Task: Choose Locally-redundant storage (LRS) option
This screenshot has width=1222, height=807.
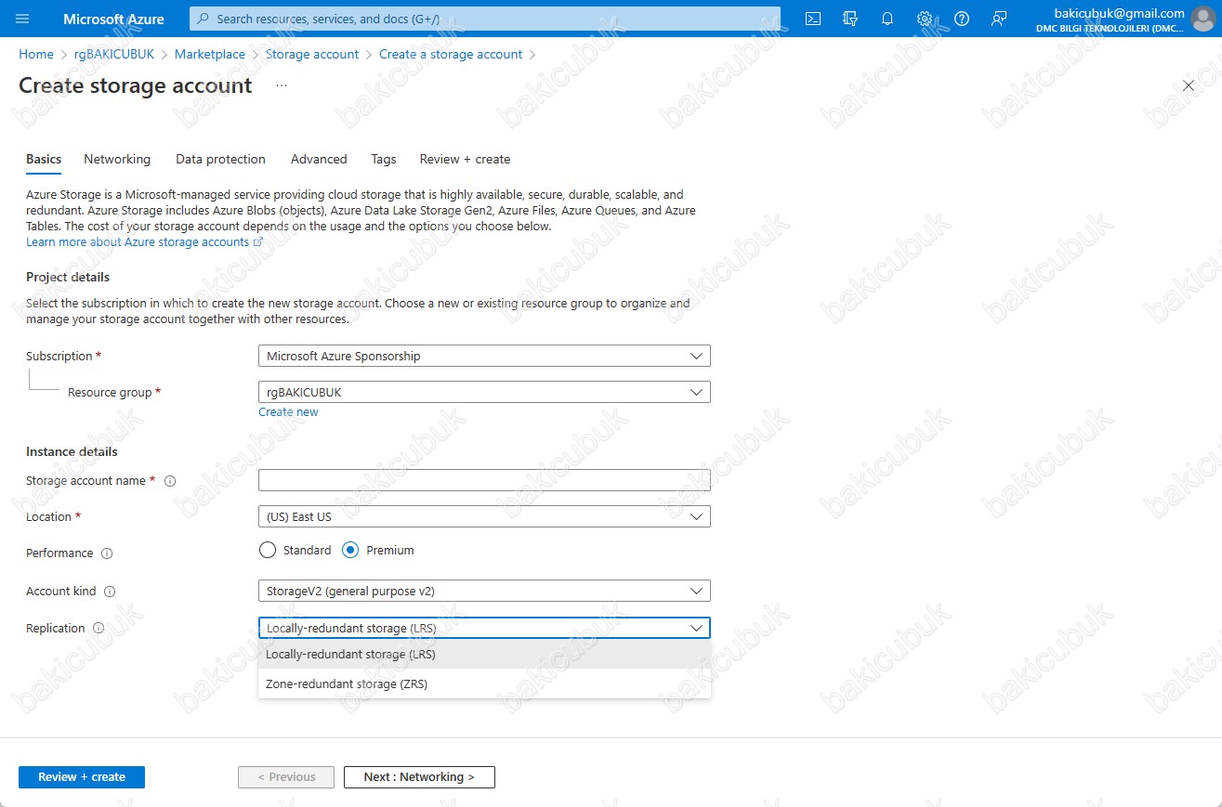Action: pyautogui.click(x=484, y=654)
